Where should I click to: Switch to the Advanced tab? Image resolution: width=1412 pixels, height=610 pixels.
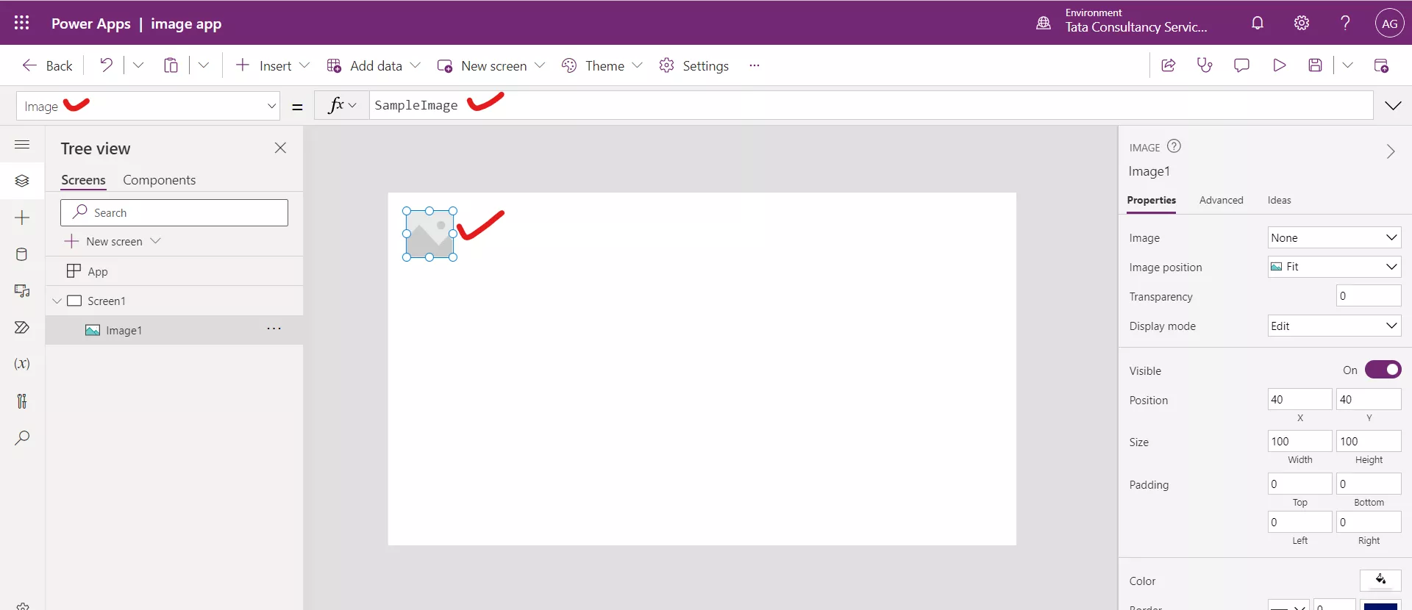coord(1221,200)
